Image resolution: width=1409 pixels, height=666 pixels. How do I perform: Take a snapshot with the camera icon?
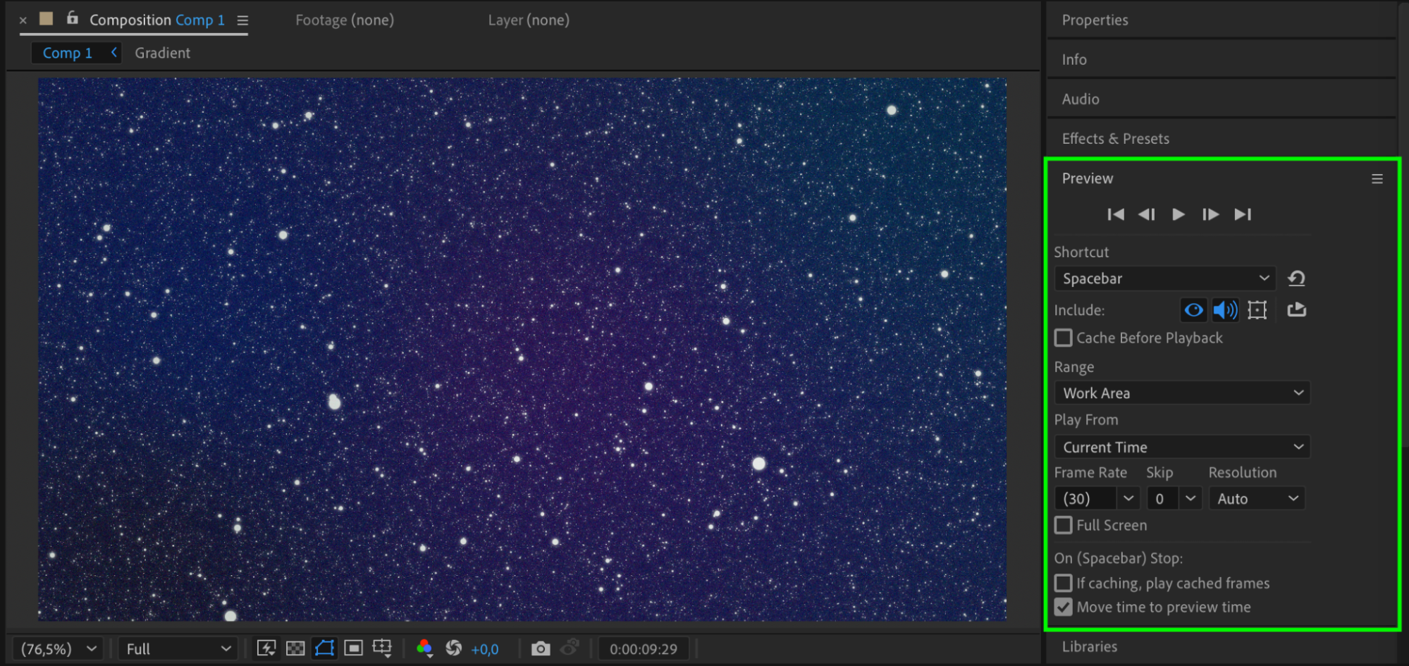point(540,648)
